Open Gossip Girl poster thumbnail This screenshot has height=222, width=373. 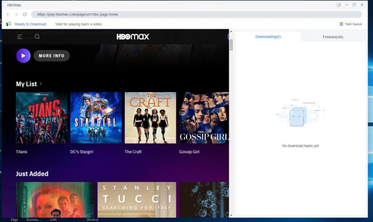204,118
